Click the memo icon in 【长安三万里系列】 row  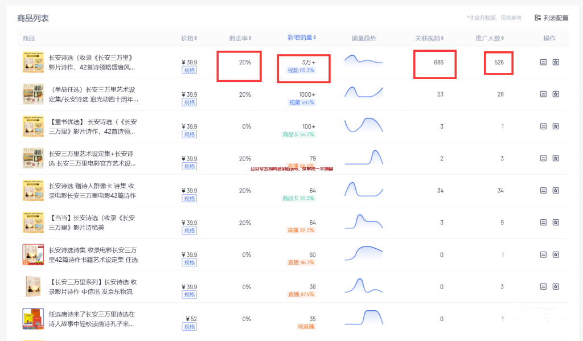[x=543, y=285]
